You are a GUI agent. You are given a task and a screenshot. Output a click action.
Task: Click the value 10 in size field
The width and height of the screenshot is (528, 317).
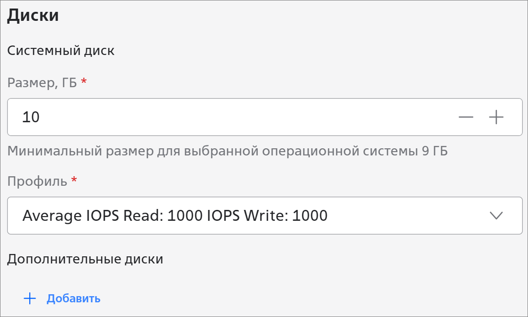point(31,117)
